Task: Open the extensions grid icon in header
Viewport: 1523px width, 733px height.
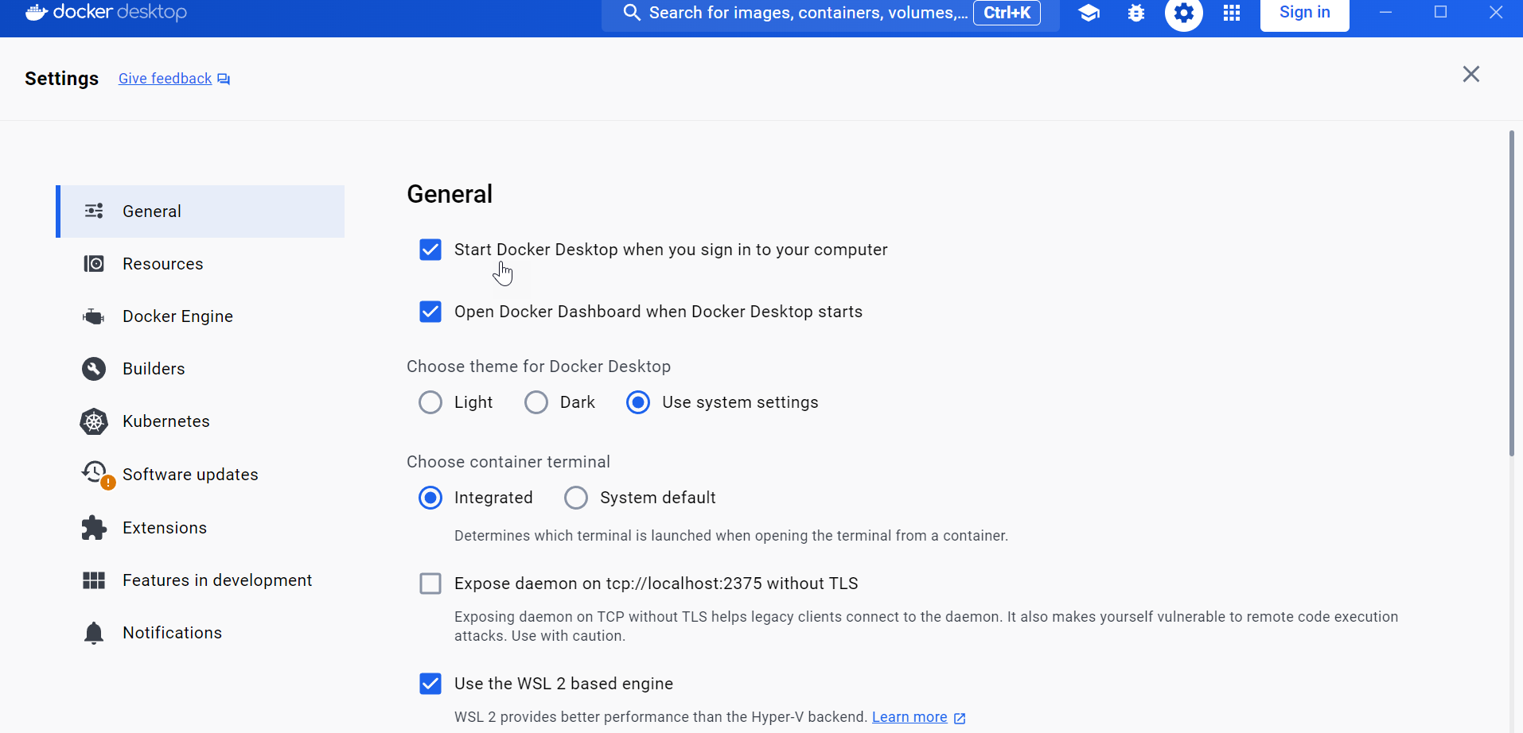Action: pos(1231,13)
